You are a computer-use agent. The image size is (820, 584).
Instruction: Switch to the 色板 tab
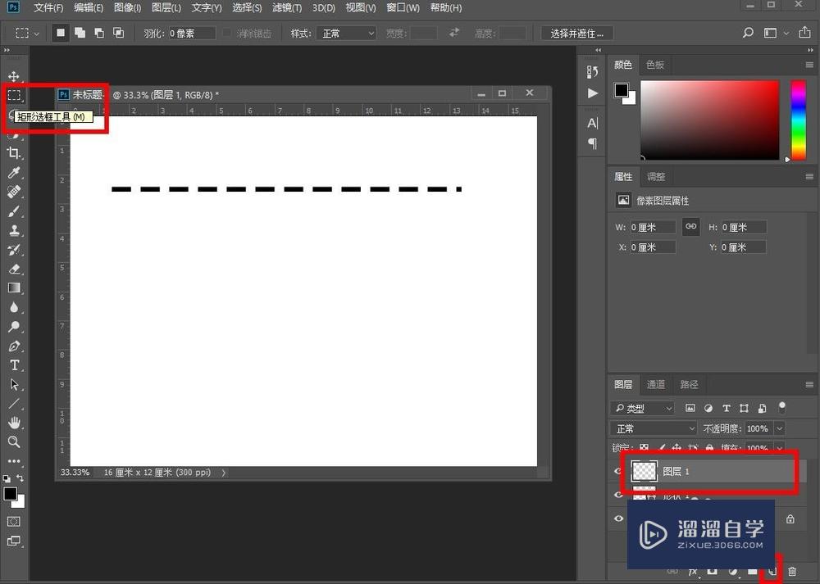654,65
